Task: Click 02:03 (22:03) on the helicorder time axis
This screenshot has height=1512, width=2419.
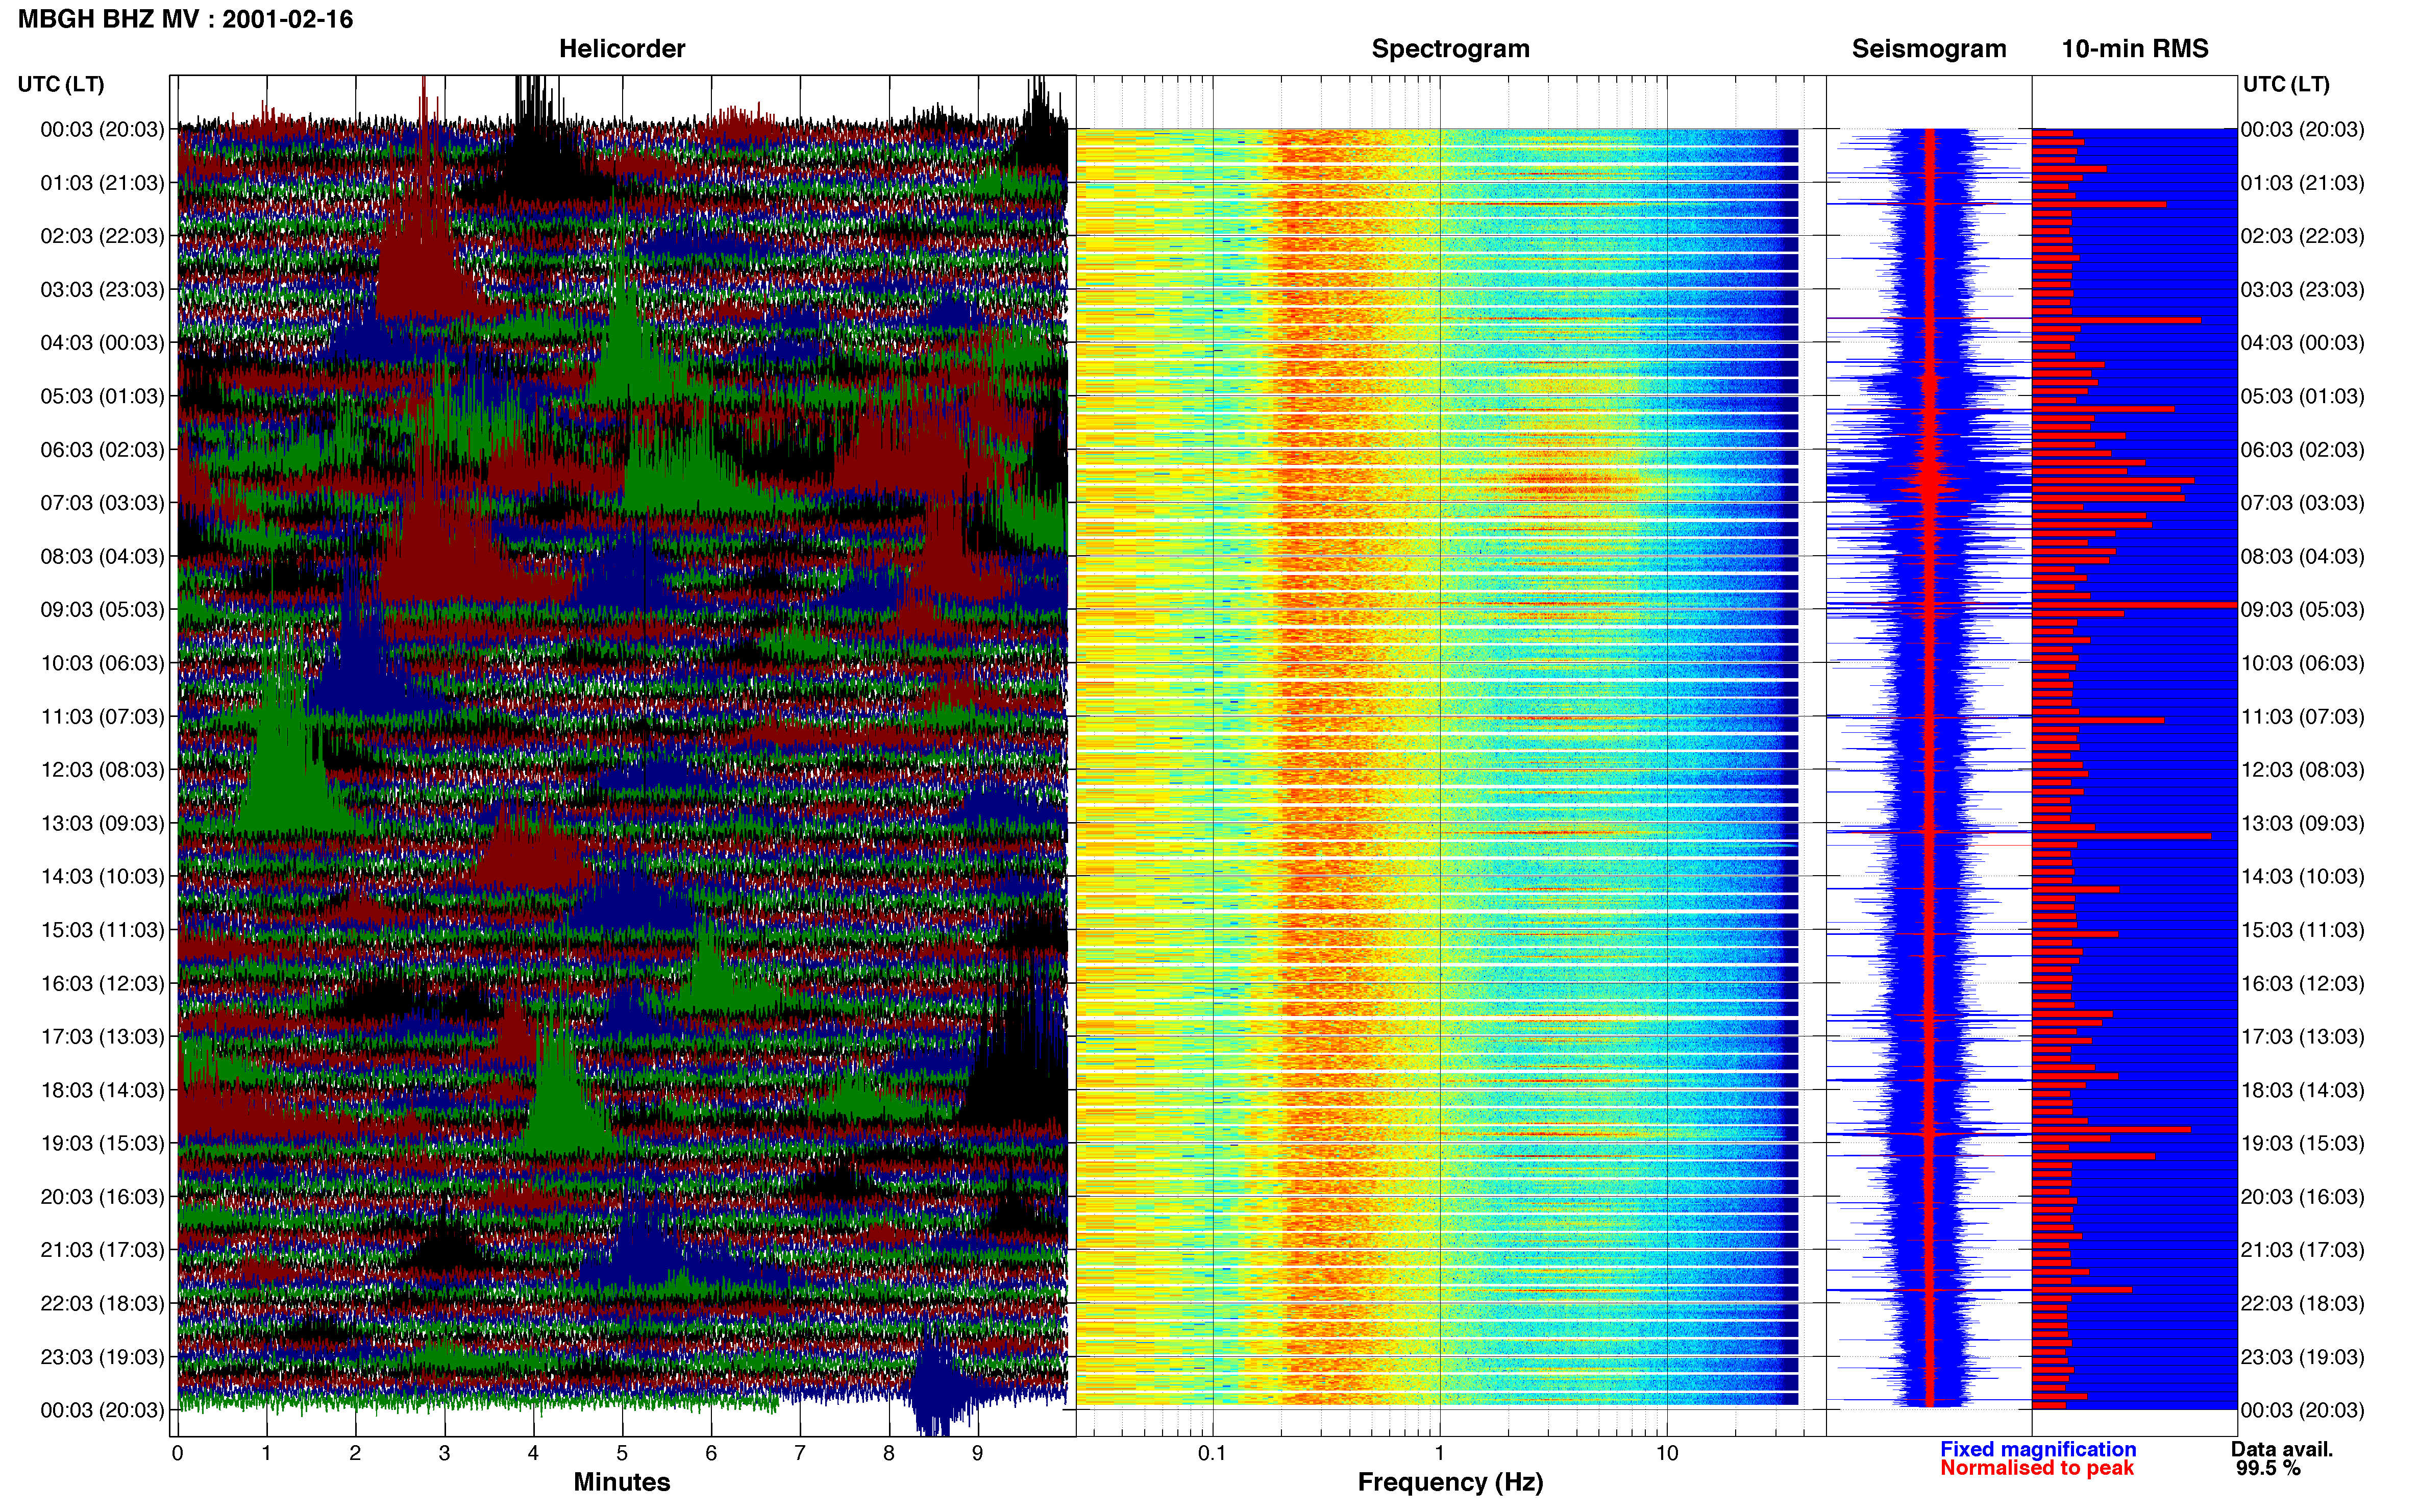Action: coord(102,236)
